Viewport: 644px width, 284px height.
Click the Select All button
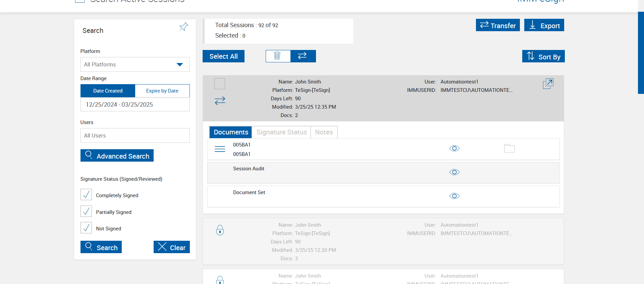pyautogui.click(x=223, y=56)
